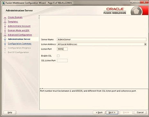Click the End Of Configuration step label
Viewport: 149px width, 117px height.
[x=18, y=52]
